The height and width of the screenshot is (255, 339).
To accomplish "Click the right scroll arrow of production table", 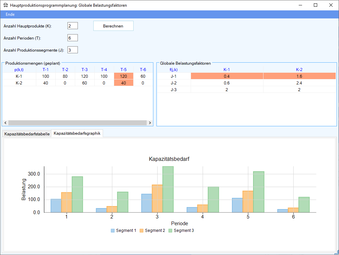I will click(x=150, y=123).
